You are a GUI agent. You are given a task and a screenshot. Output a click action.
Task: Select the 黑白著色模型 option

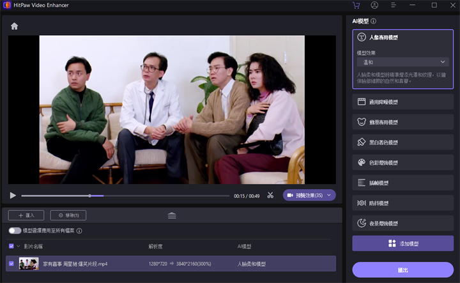(403, 142)
